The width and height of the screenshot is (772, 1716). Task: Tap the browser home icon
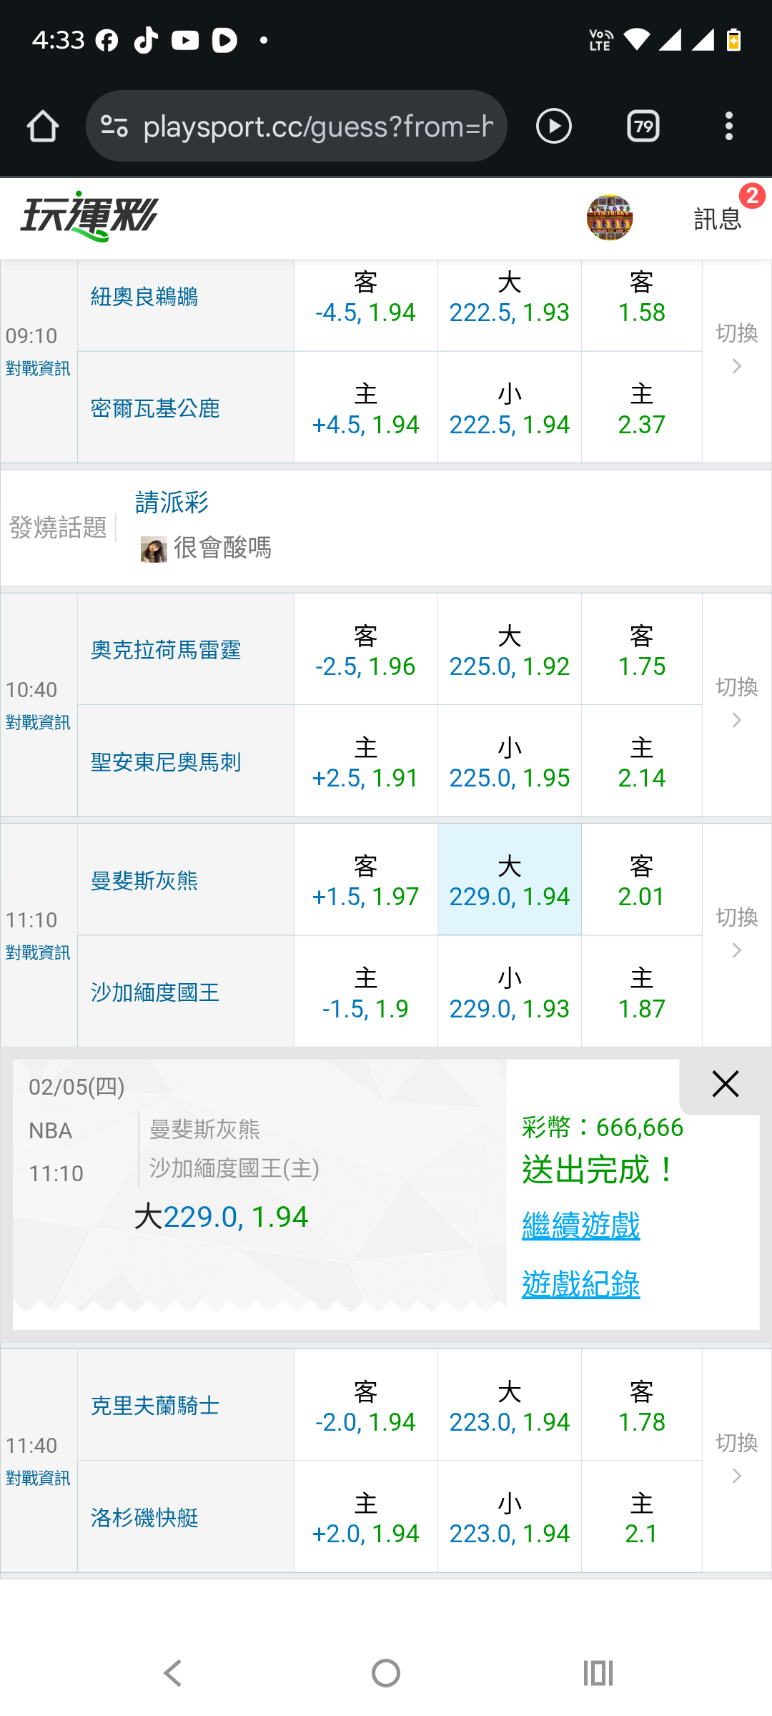[x=42, y=127]
